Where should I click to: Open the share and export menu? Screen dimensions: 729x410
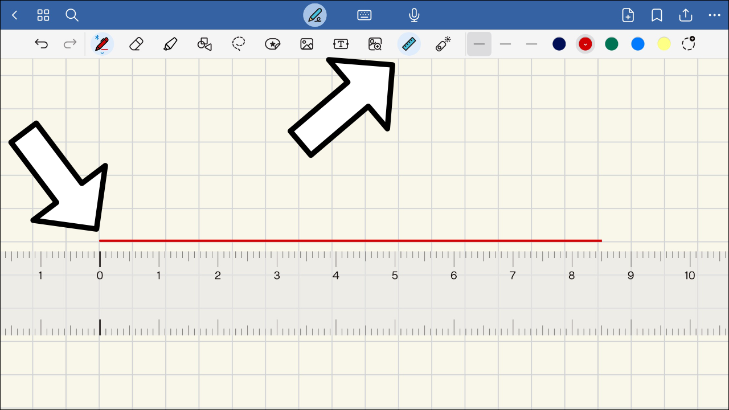(686, 15)
